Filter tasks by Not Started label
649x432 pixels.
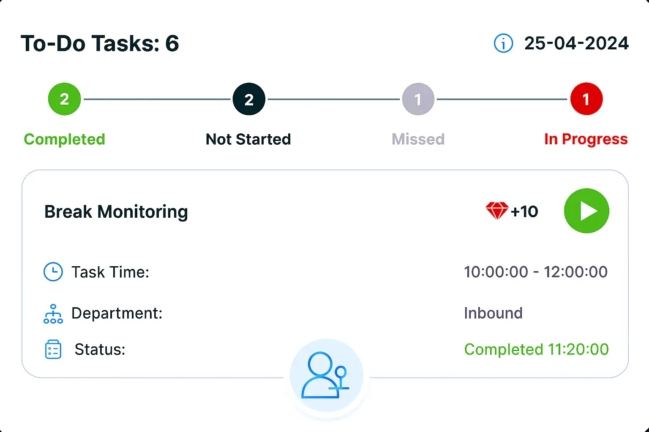point(248,139)
